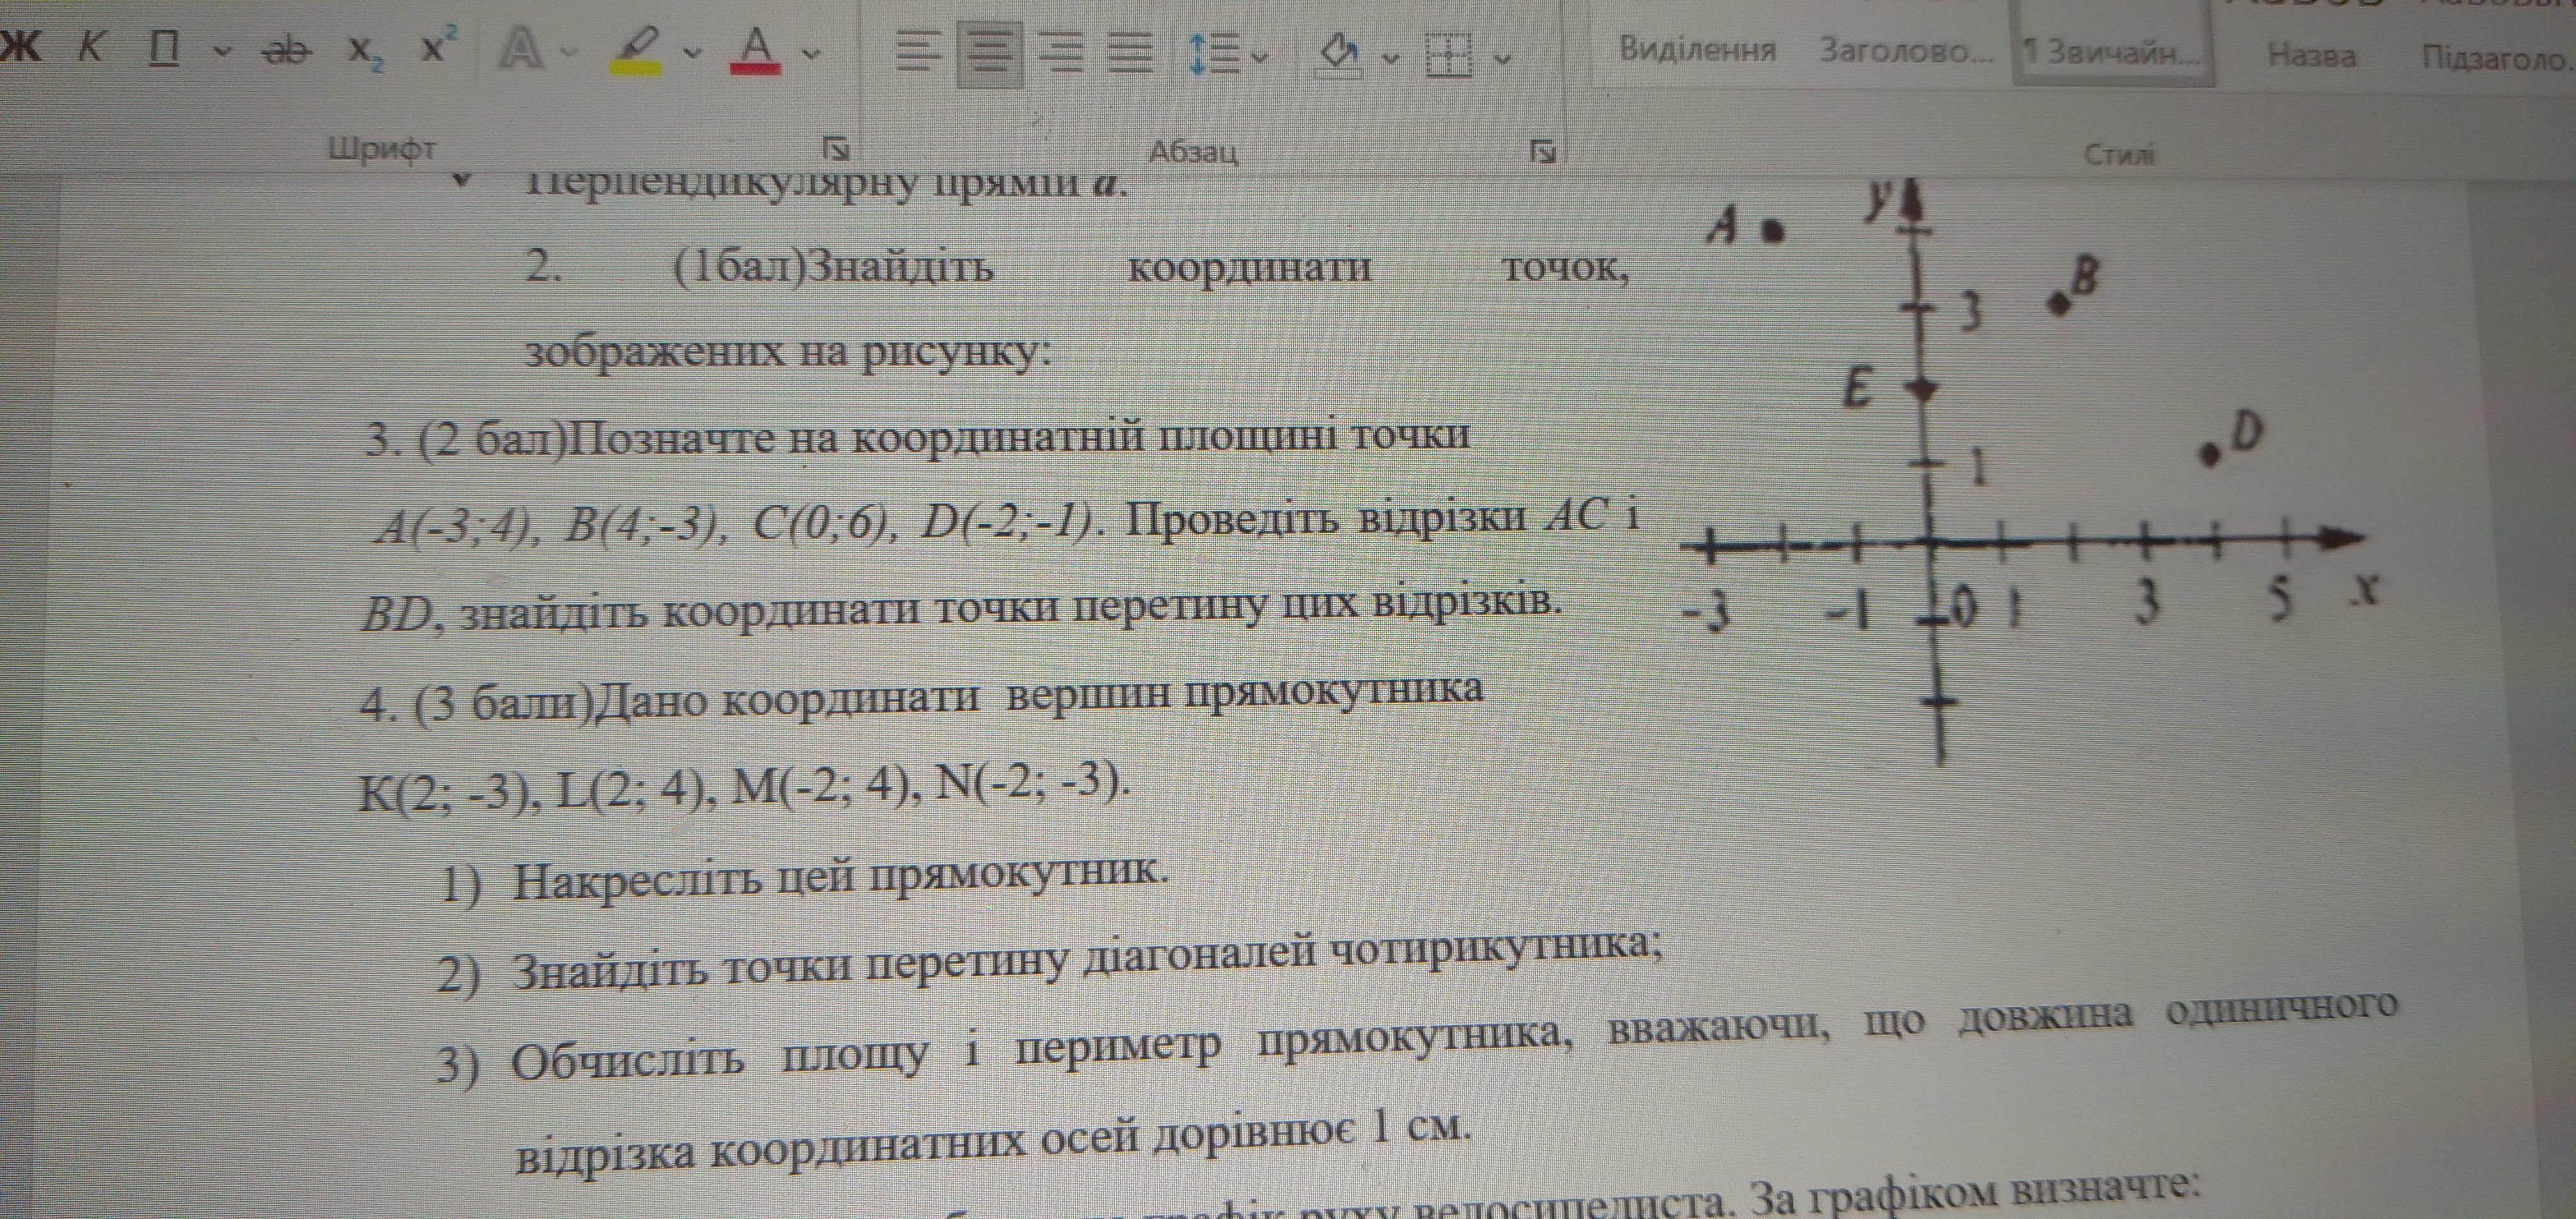Image resolution: width=2576 pixels, height=1219 pixels.
Task: Apply subscript formatting
Action: pos(365,52)
